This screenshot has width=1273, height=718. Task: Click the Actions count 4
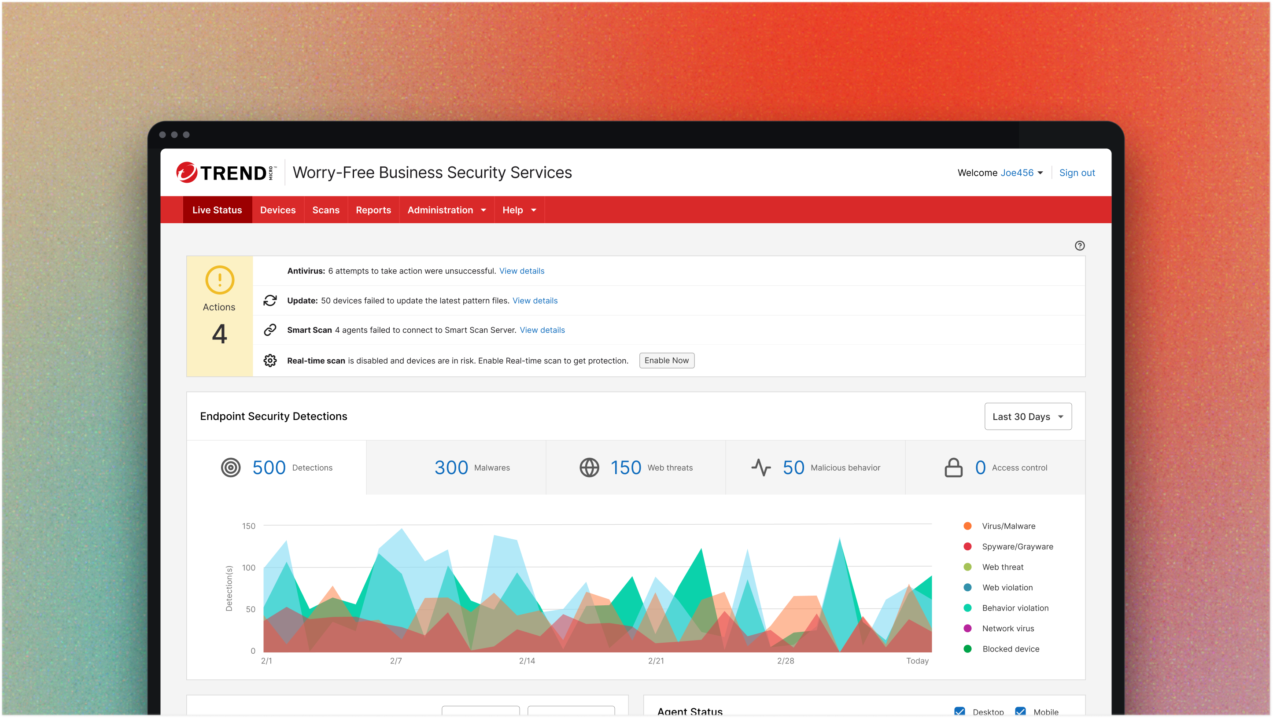(219, 335)
